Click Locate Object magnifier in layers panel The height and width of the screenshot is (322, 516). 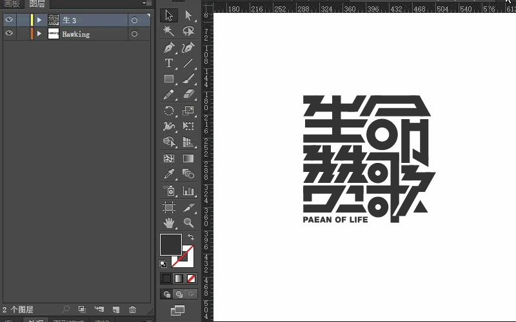point(66,309)
